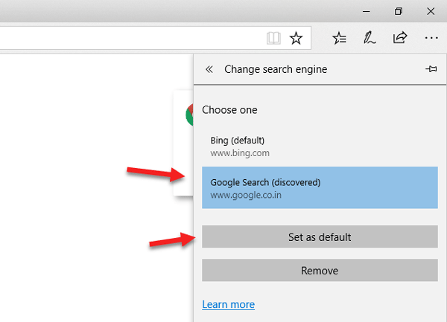Image resolution: width=447 pixels, height=322 pixels.
Task: Minimize the Edge browser window
Action: click(367, 11)
